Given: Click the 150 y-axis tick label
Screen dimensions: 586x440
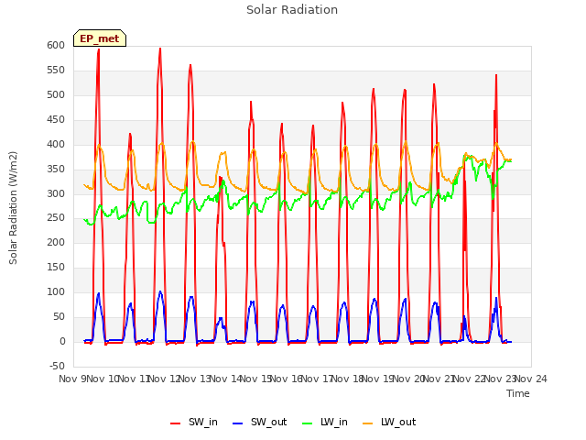Looking at the screenshot, I should [56, 267].
